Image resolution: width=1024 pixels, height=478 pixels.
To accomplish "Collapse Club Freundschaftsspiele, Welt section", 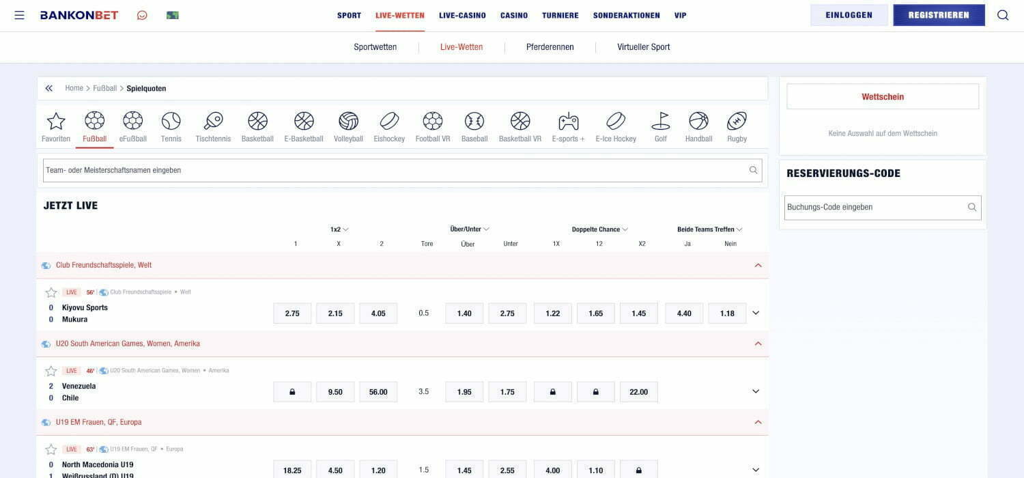I will tap(758, 265).
